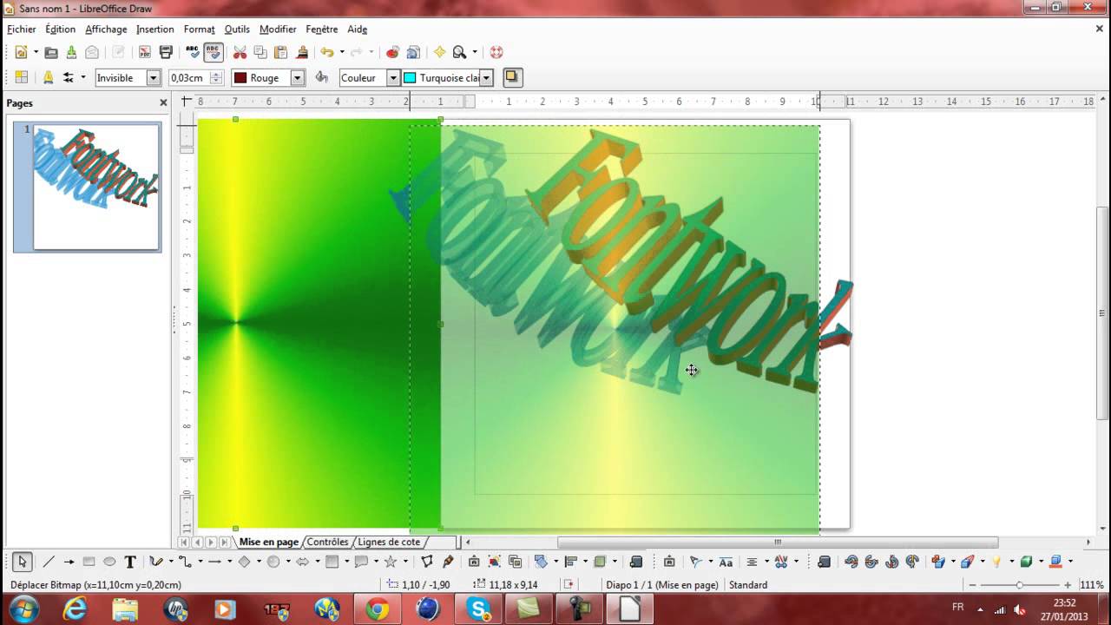Click the Paste clipboard icon

[281, 52]
